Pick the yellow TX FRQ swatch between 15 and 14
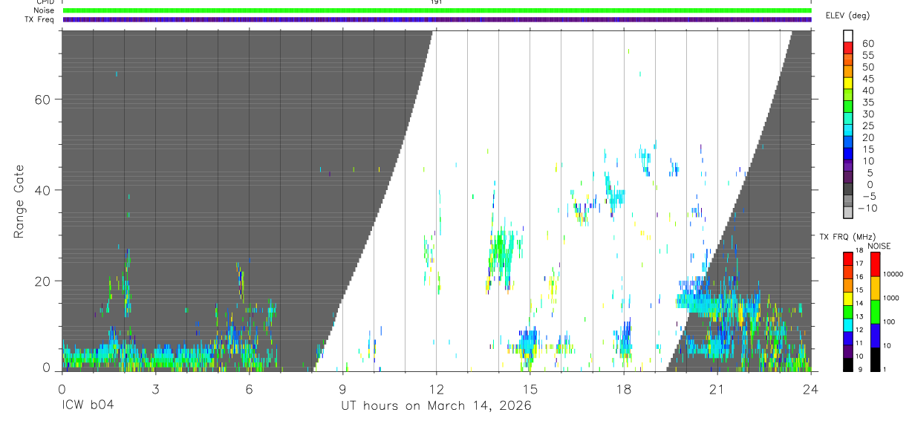Viewport: 912px width, 421px height. coord(848,298)
